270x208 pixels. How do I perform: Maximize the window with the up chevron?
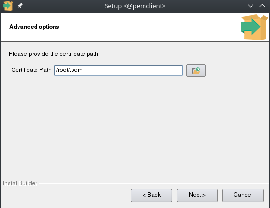pos(262,6)
